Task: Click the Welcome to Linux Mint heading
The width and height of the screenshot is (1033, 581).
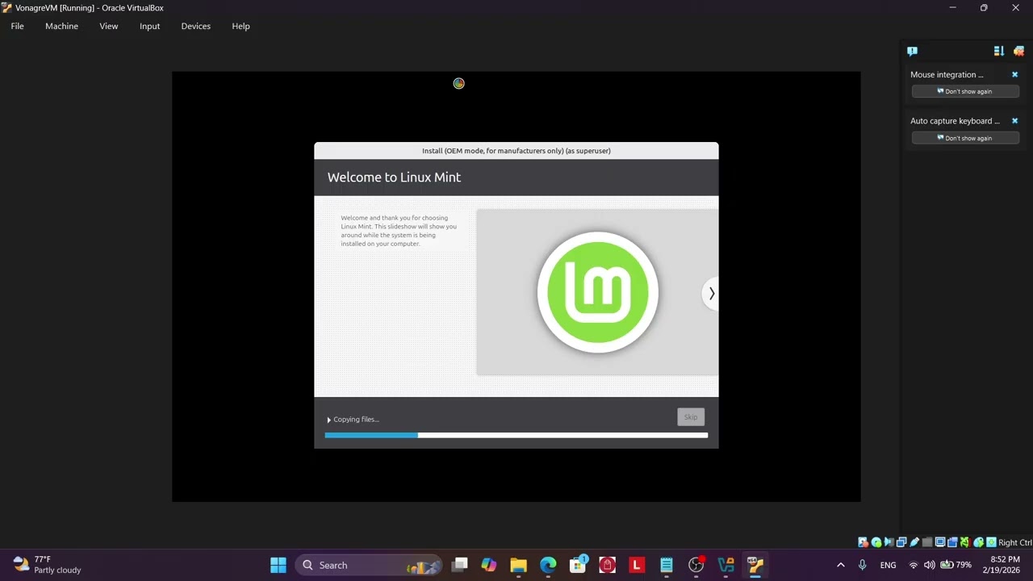Action: pos(394,178)
